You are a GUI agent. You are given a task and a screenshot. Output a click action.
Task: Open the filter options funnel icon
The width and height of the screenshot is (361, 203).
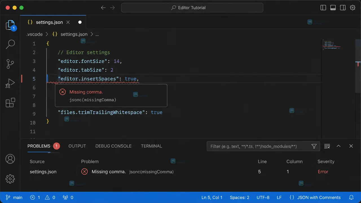[314, 146]
